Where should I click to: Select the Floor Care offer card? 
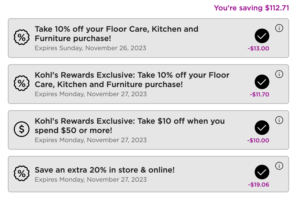[117, 38]
